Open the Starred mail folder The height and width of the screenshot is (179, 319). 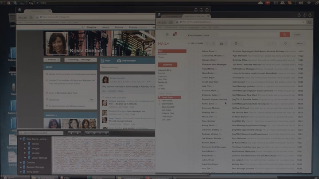[x=161, y=73]
